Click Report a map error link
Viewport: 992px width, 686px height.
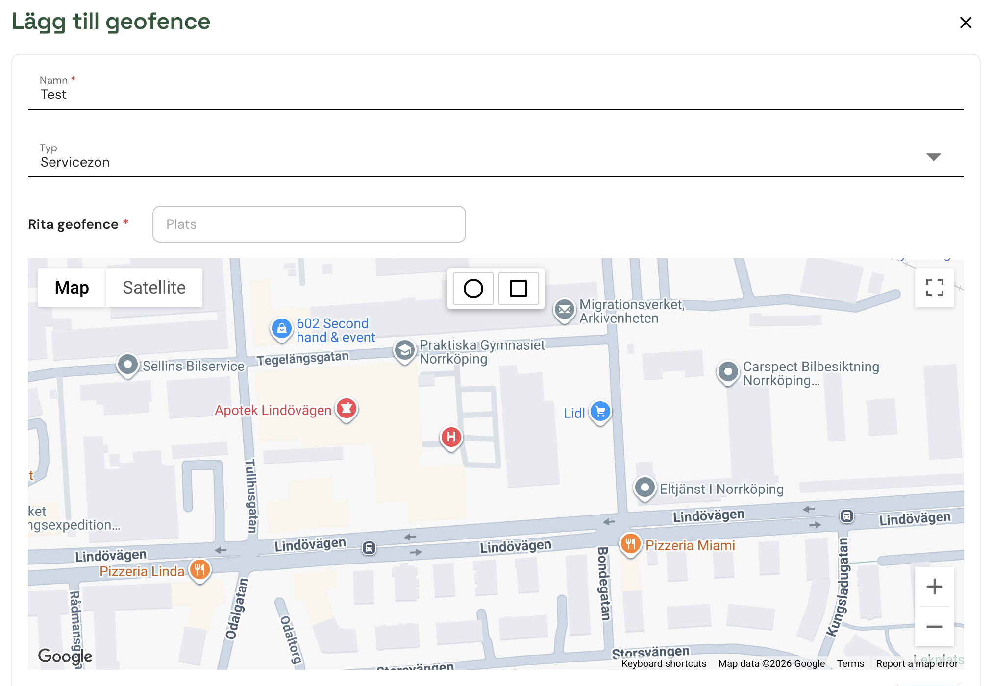pos(917,663)
